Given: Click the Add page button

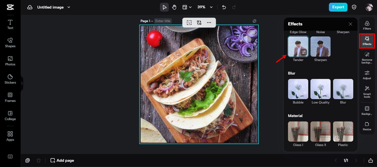Looking at the screenshot, I should [62, 161].
